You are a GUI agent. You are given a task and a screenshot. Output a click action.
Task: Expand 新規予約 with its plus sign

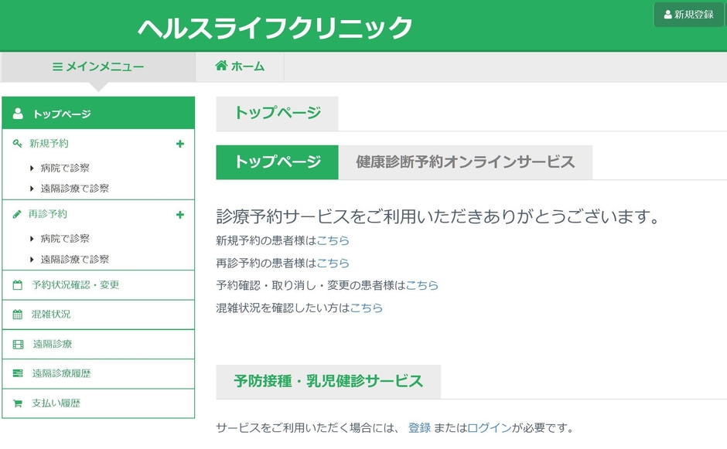[180, 143]
